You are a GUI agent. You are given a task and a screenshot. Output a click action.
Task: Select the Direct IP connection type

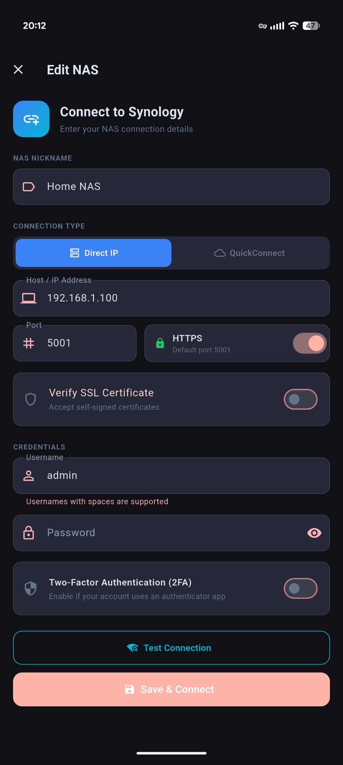click(x=93, y=253)
